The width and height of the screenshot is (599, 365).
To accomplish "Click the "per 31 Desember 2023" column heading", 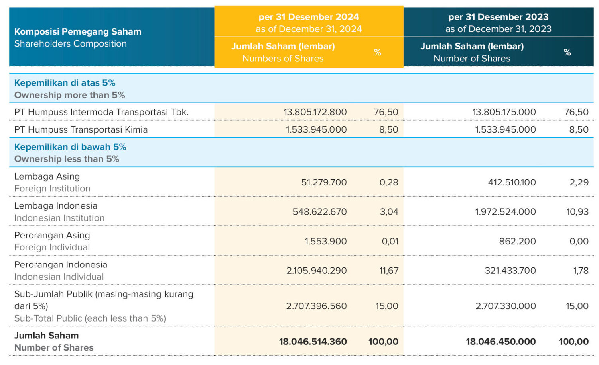I will point(499,17).
